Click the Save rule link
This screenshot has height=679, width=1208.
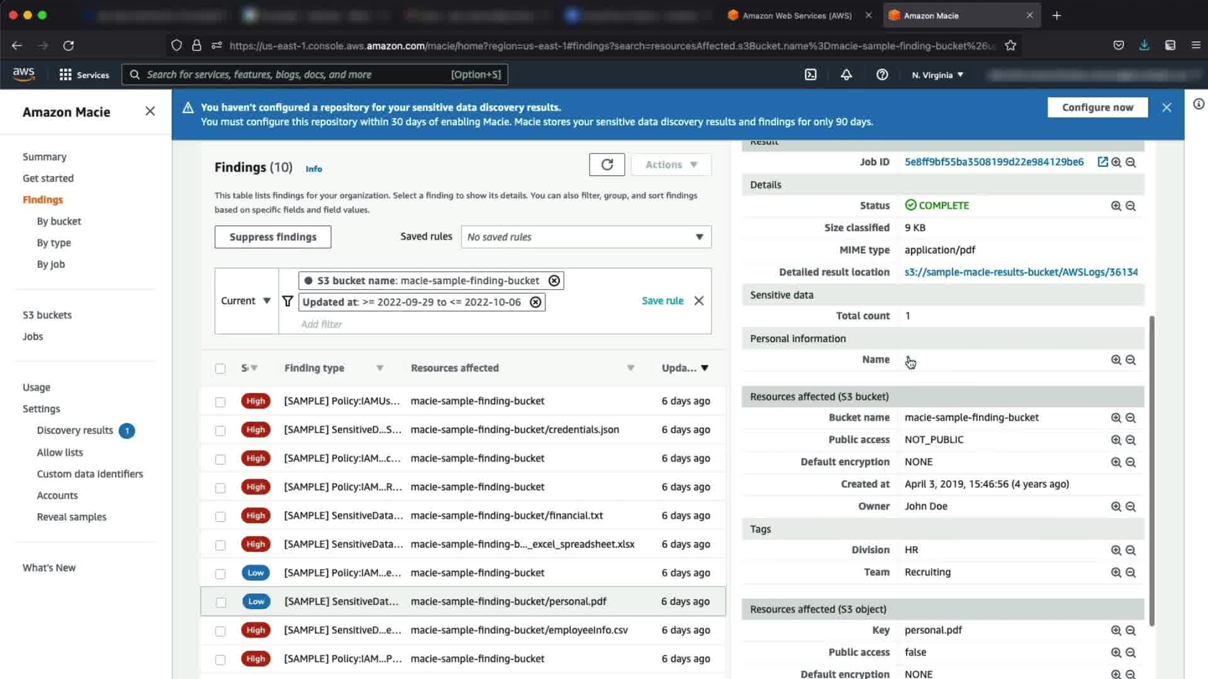[x=662, y=301]
